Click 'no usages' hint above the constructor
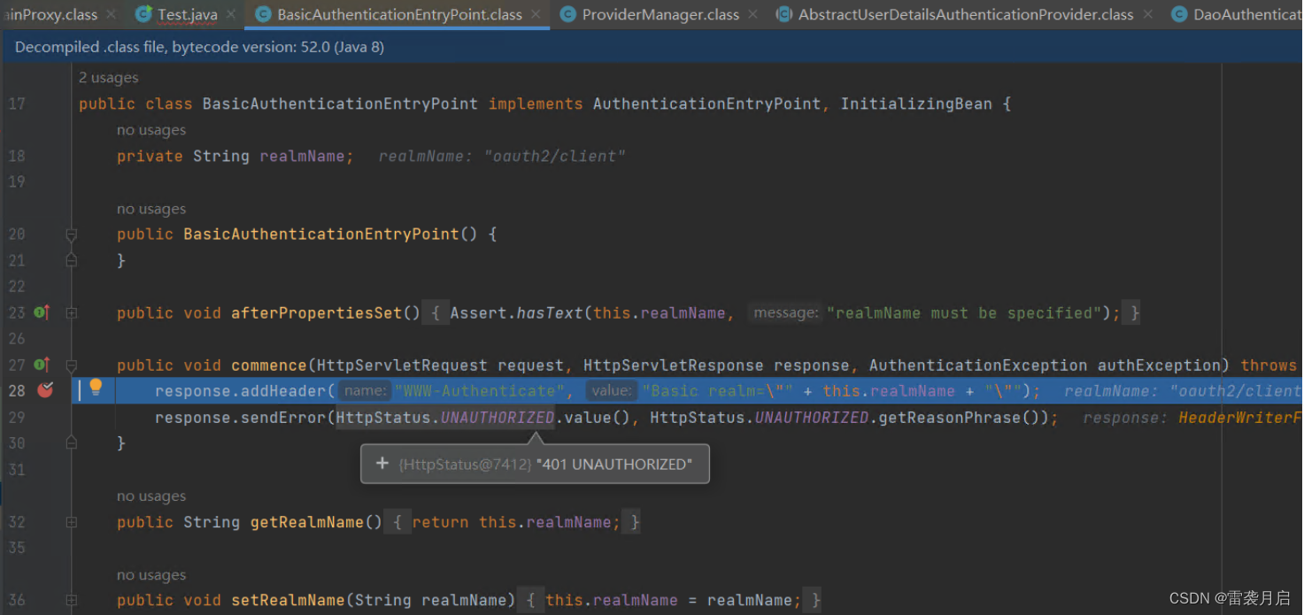 point(151,209)
